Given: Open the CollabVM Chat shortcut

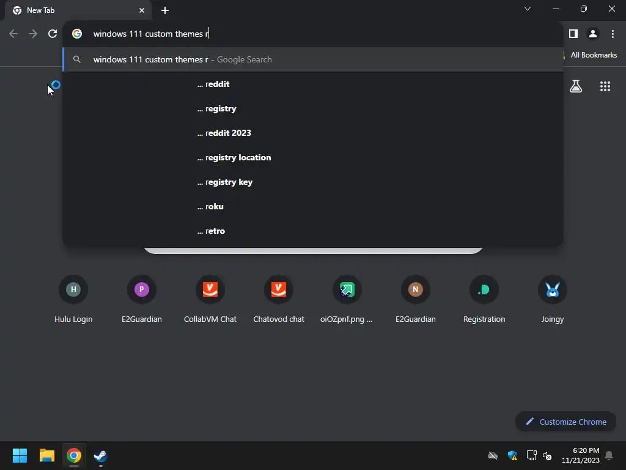Looking at the screenshot, I should (210, 300).
